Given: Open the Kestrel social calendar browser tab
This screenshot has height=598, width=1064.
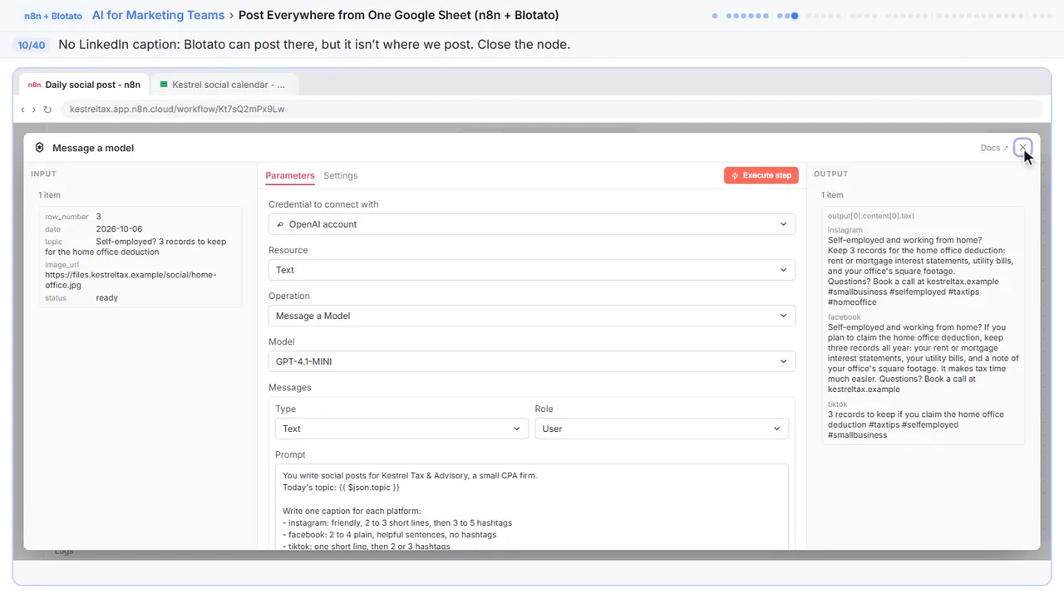Looking at the screenshot, I should tap(223, 85).
